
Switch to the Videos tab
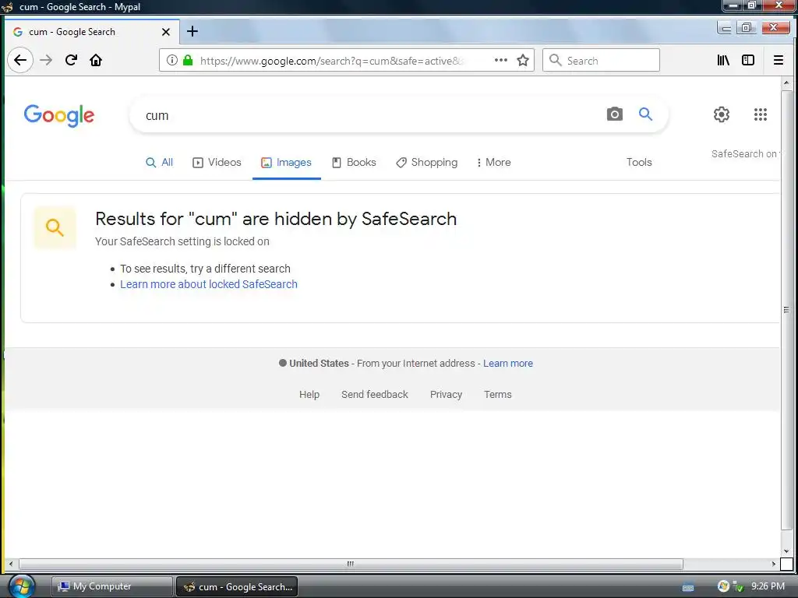(x=217, y=162)
